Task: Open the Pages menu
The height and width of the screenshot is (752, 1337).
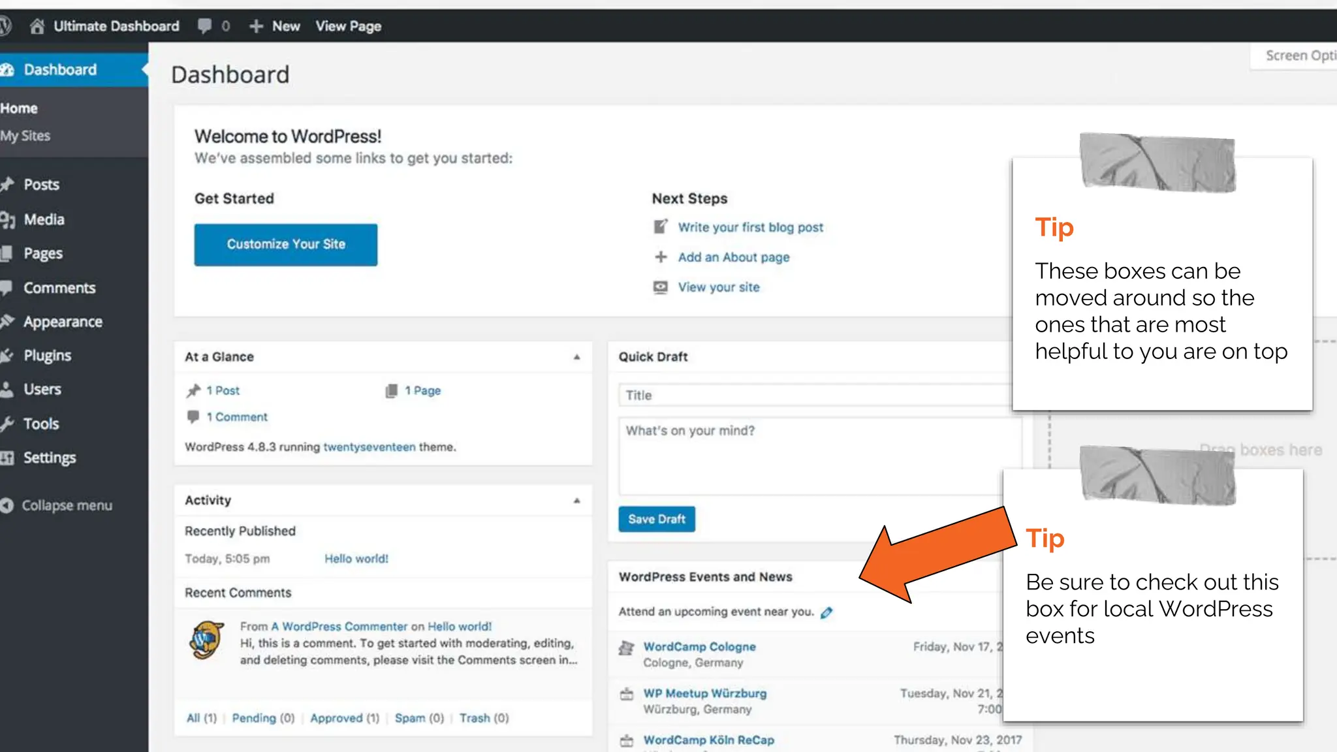Action: [x=43, y=253]
